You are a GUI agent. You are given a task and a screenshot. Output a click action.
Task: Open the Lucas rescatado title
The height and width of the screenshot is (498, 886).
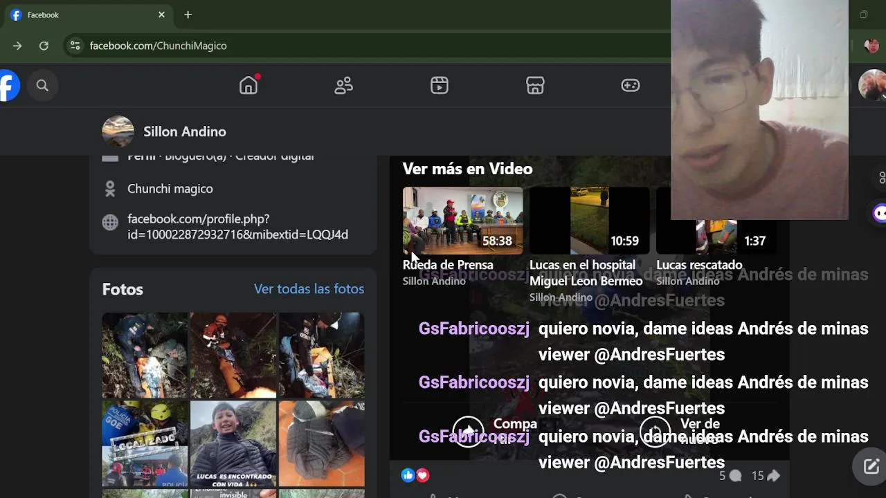coord(699,265)
